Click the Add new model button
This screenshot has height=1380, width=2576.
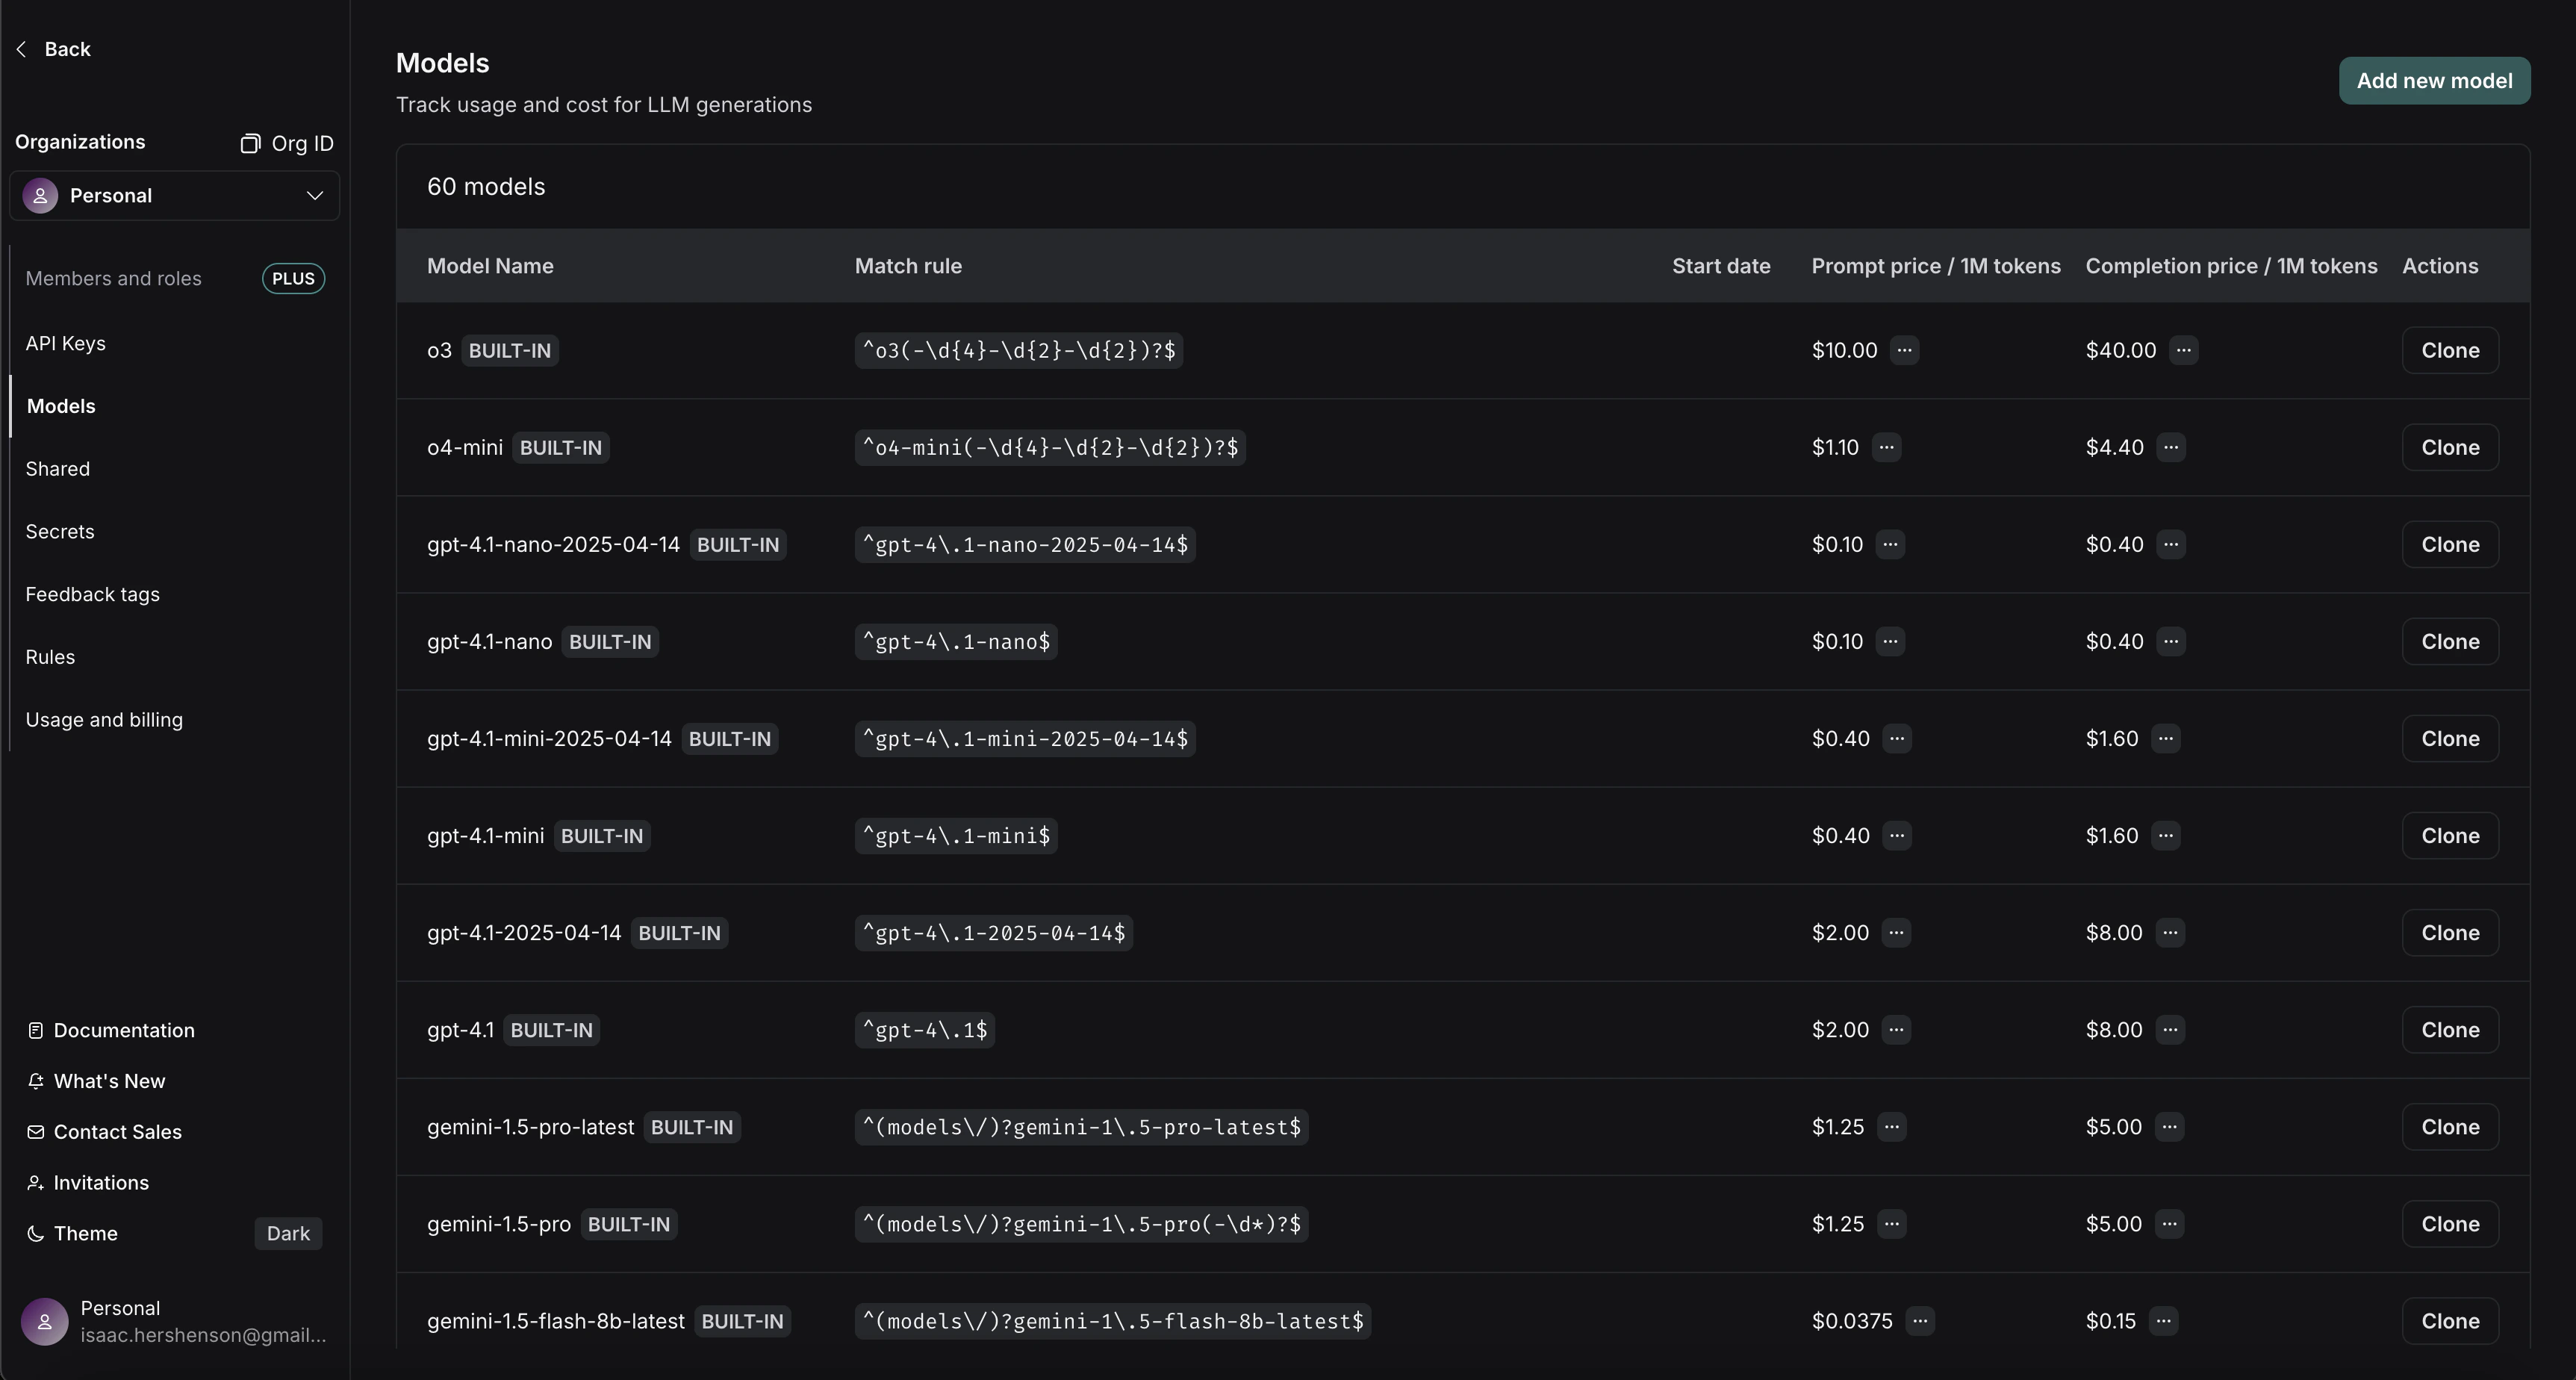[2434, 81]
